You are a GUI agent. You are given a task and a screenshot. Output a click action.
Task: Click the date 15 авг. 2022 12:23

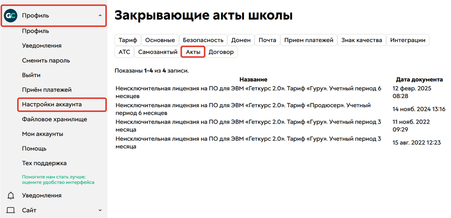[416, 142]
